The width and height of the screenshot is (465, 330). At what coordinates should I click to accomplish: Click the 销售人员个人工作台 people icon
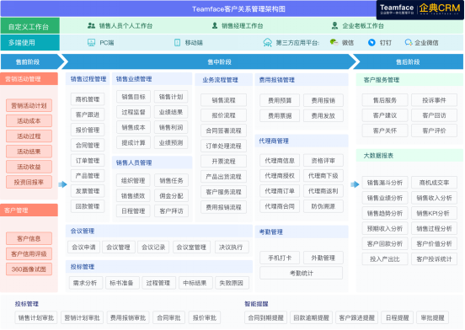click(91, 26)
